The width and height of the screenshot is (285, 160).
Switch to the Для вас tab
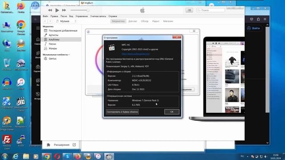133,21
